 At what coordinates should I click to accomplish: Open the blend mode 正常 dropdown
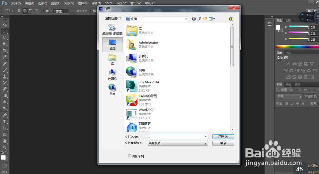(x=289, y=97)
